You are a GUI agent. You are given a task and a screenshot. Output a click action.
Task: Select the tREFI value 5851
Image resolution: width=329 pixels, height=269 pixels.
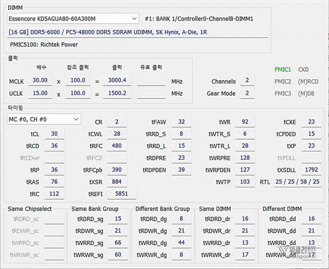(122, 194)
